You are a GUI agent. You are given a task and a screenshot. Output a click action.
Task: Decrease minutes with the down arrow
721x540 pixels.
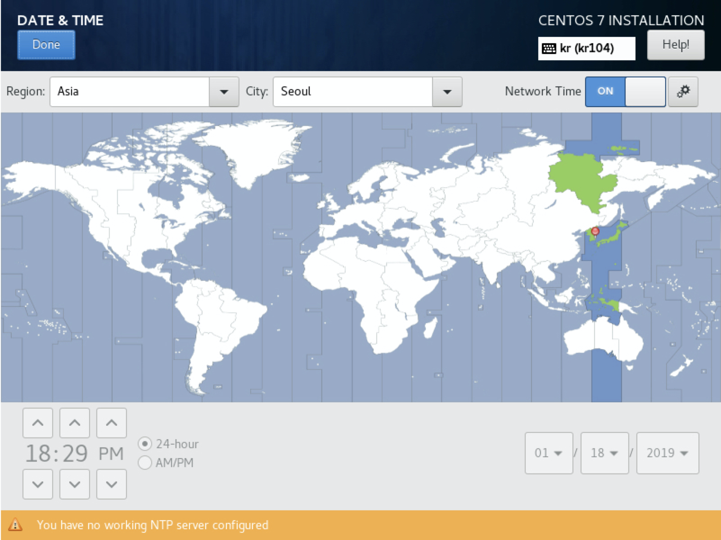[x=75, y=484]
